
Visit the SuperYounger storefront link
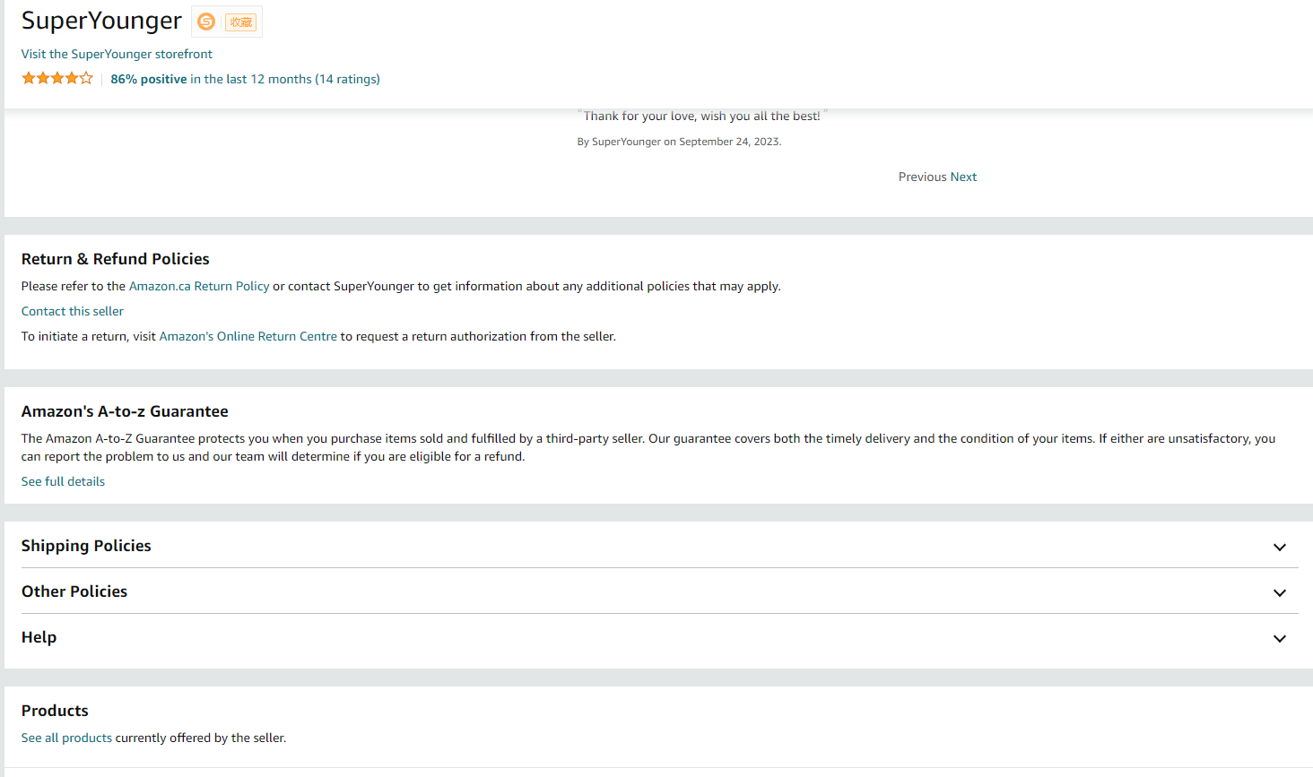coord(117,54)
